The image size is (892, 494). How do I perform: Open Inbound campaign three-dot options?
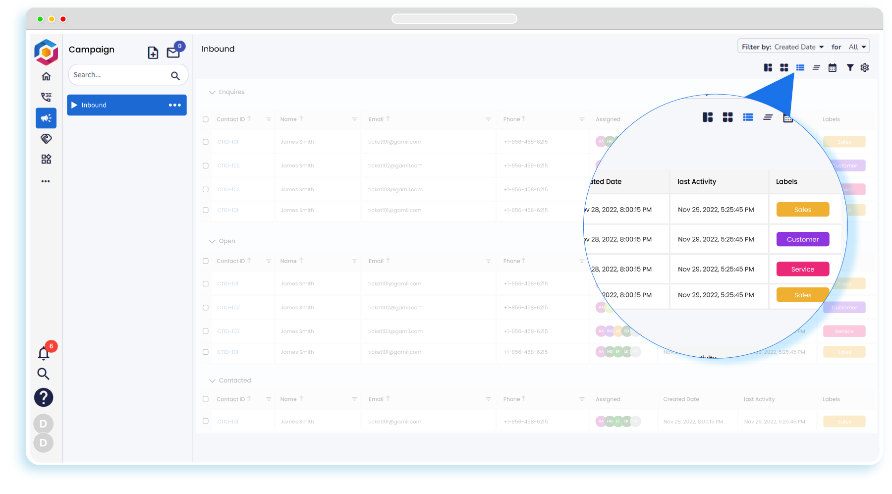pyautogui.click(x=174, y=105)
